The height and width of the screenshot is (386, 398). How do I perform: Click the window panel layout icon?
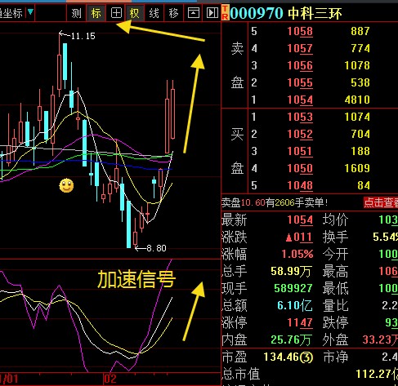(194, 13)
